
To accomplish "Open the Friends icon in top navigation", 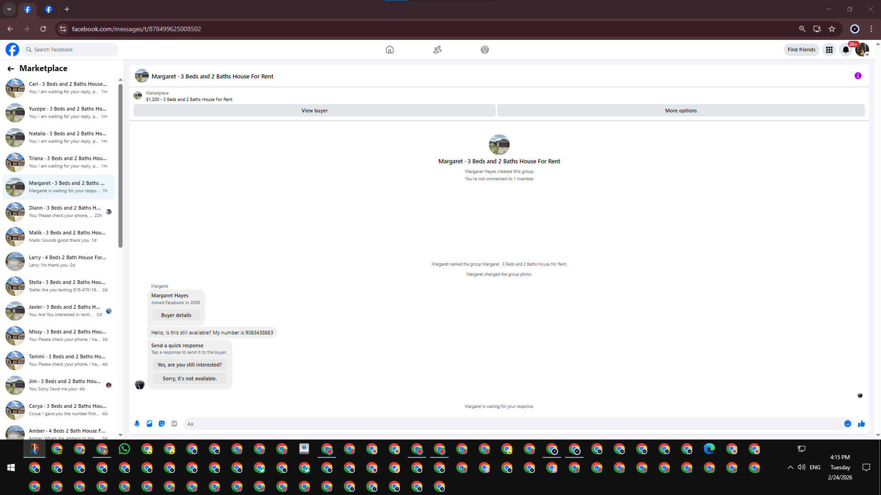I will (437, 50).
